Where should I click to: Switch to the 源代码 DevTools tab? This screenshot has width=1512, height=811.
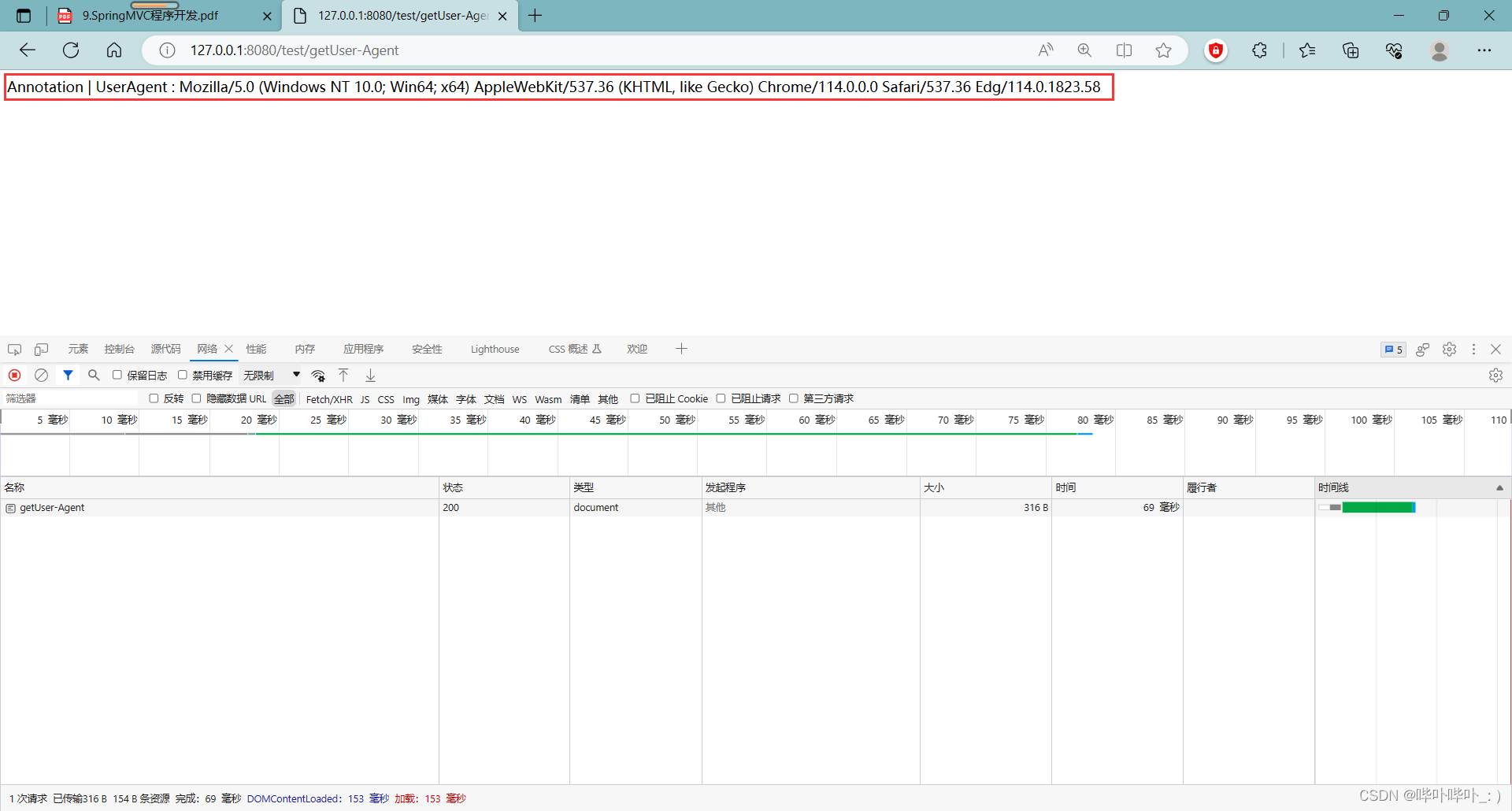tap(165, 349)
